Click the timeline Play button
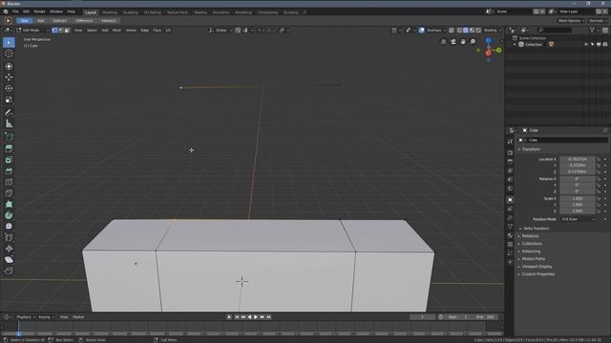 [x=256, y=317]
